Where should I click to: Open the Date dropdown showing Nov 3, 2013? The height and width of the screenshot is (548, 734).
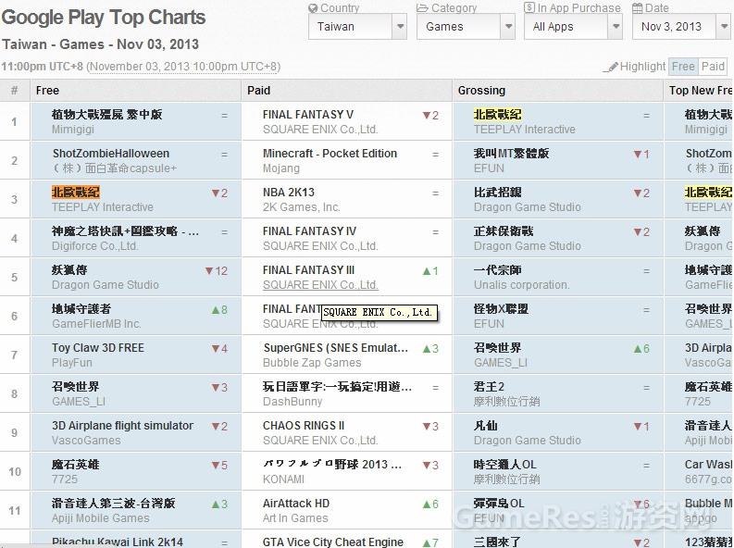(681, 26)
